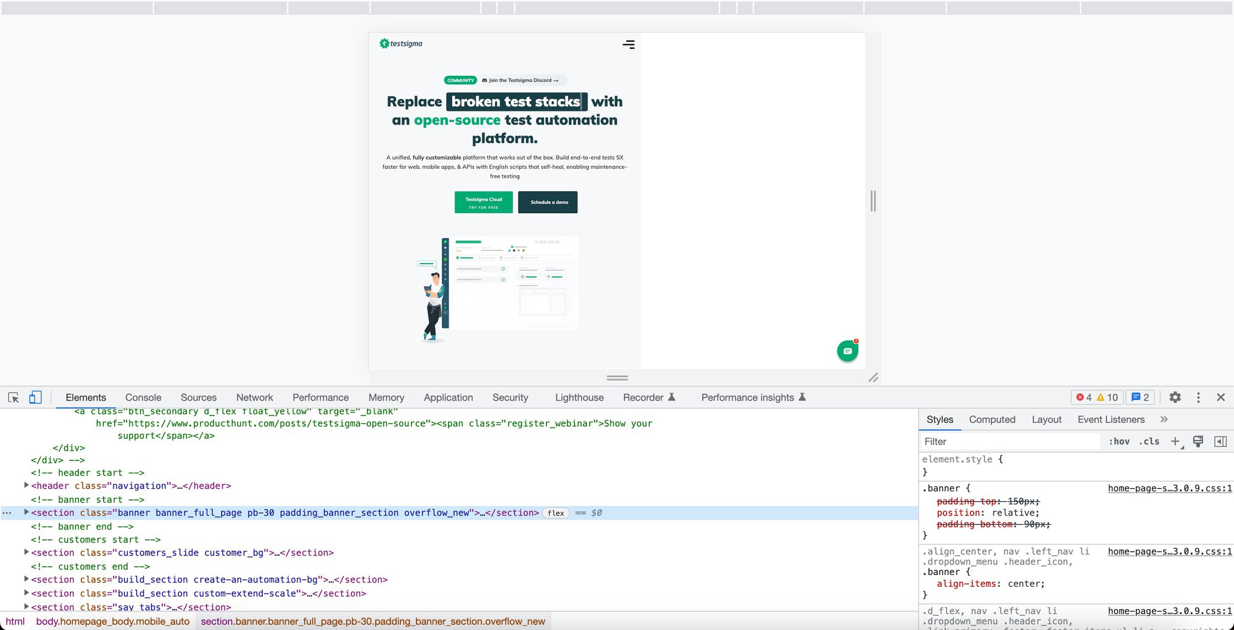Switch to the Console tab
This screenshot has height=630, width=1234.
point(143,398)
